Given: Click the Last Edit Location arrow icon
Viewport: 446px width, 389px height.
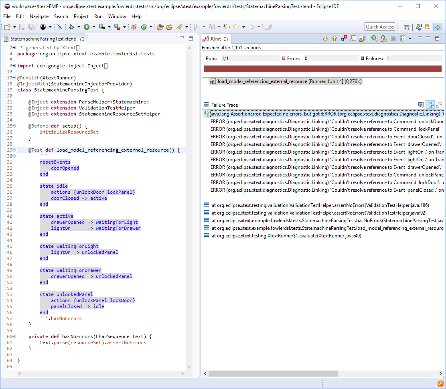Looking at the screenshot, I should 227,27.
